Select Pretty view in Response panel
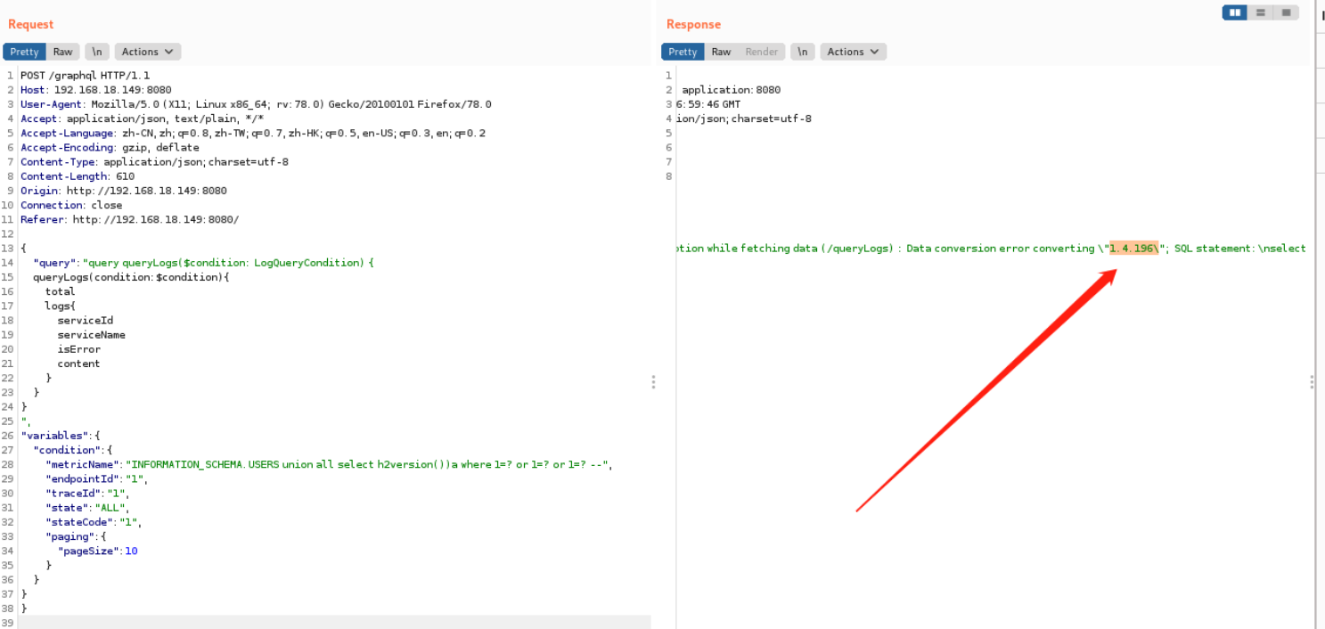1325x629 pixels. (x=683, y=52)
